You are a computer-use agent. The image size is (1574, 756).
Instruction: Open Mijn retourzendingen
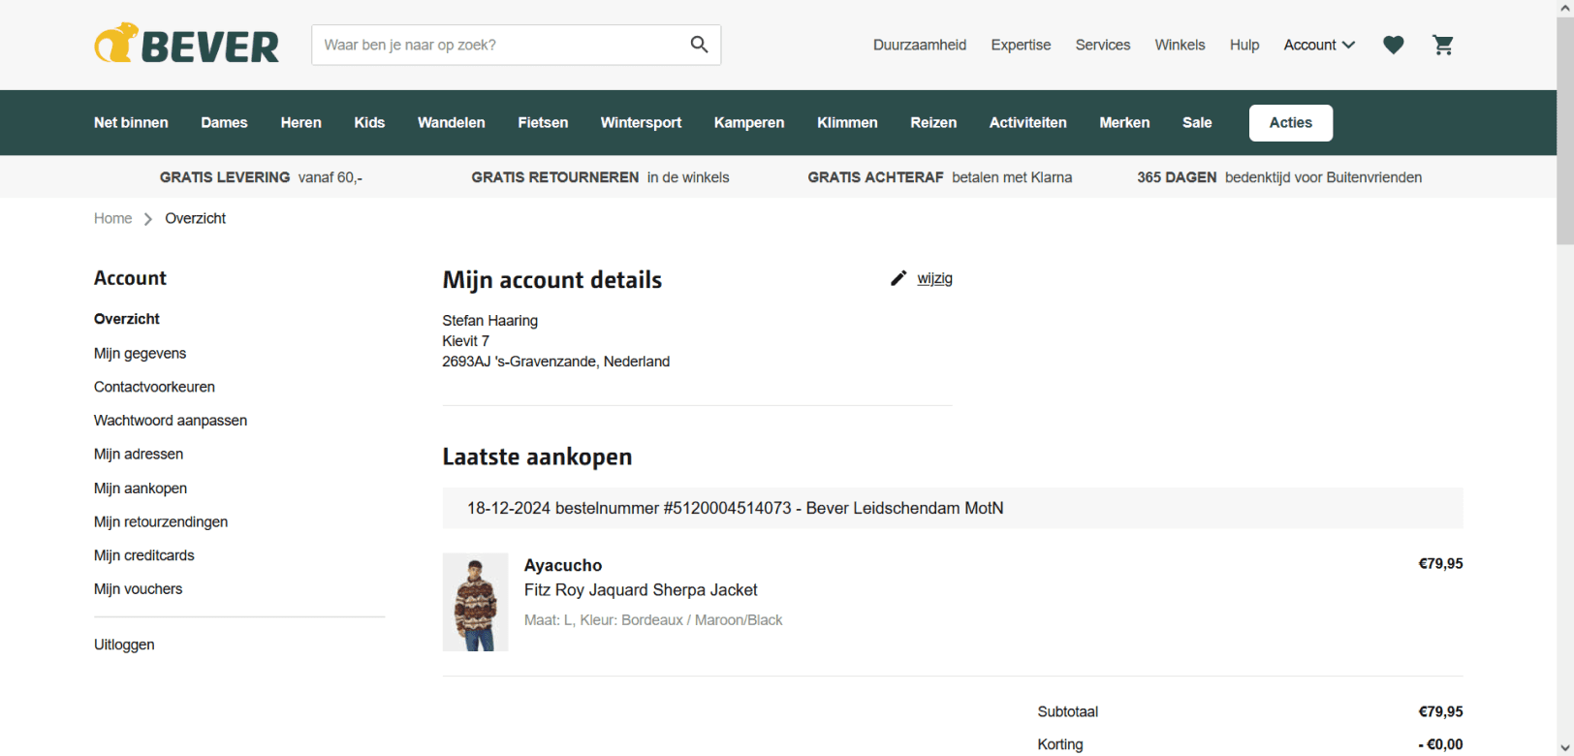[x=161, y=521]
